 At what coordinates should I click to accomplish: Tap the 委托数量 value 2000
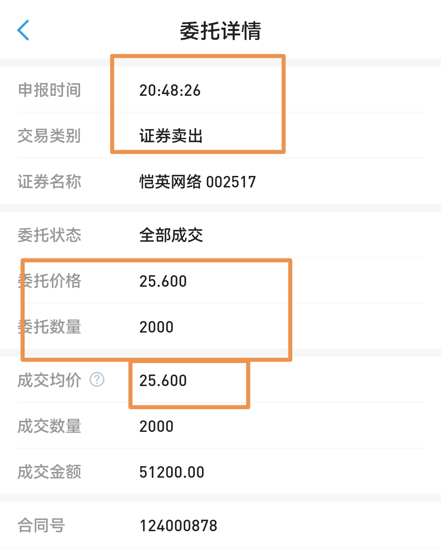(156, 327)
